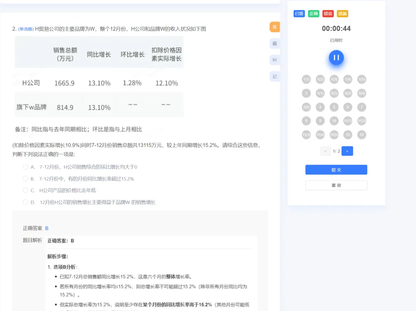Jump to question 11(4)
This screenshot has height=311, width=416.
pos(320,134)
